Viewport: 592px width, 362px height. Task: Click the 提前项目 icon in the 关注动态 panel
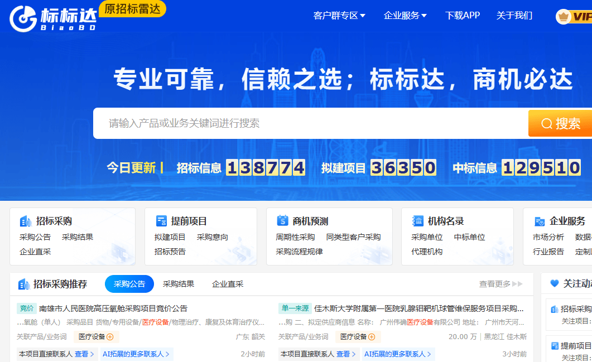point(555,346)
